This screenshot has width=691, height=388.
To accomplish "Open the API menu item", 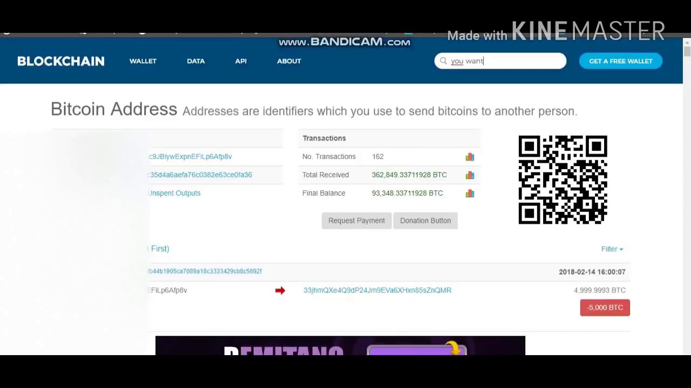I will 241,61.
